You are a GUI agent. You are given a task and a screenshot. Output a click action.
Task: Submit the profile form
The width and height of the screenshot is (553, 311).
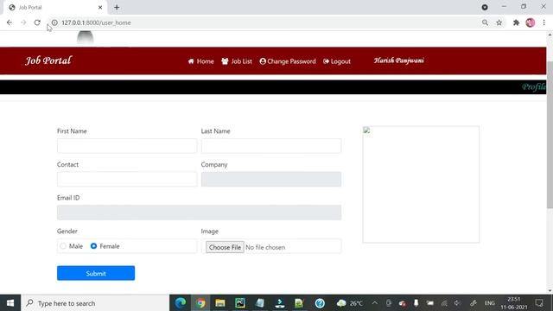click(96, 273)
